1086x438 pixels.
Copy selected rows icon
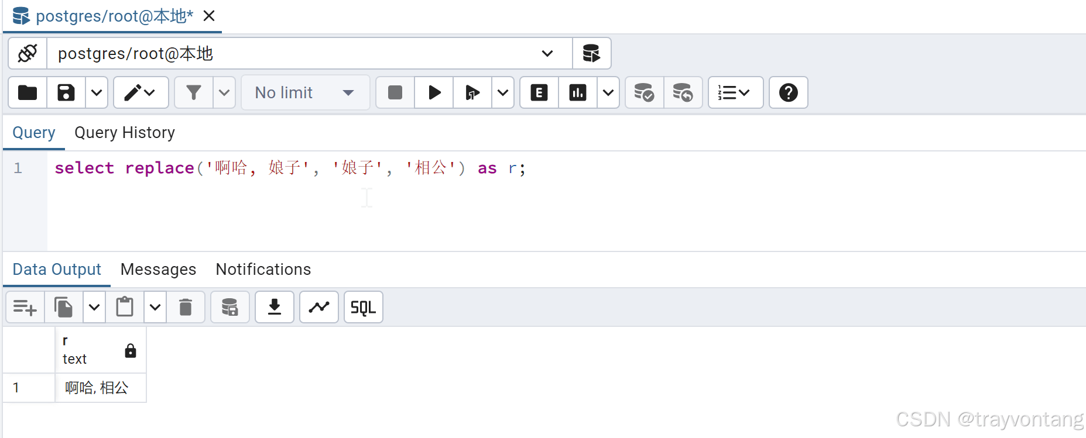point(64,307)
